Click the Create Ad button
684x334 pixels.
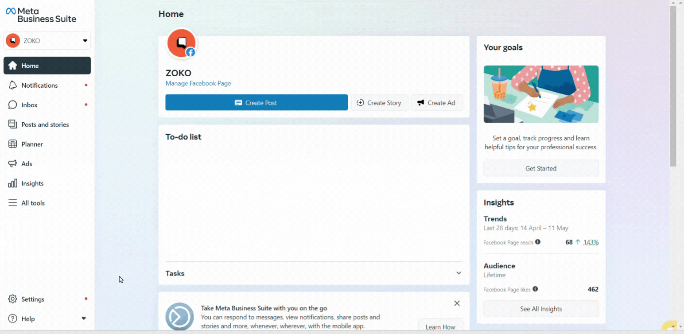(x=437, y=102)
